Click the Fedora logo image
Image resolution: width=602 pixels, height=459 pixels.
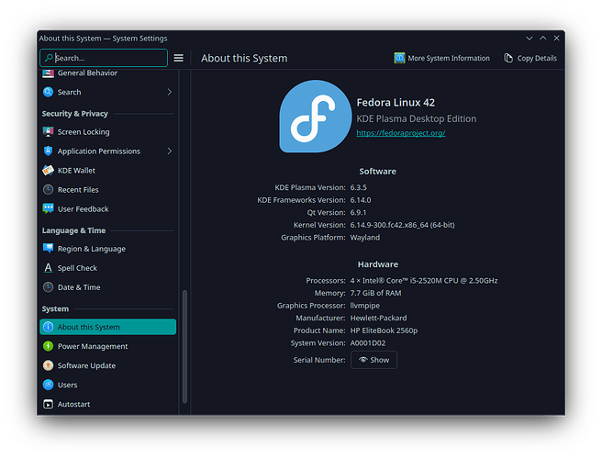(315, 117)
